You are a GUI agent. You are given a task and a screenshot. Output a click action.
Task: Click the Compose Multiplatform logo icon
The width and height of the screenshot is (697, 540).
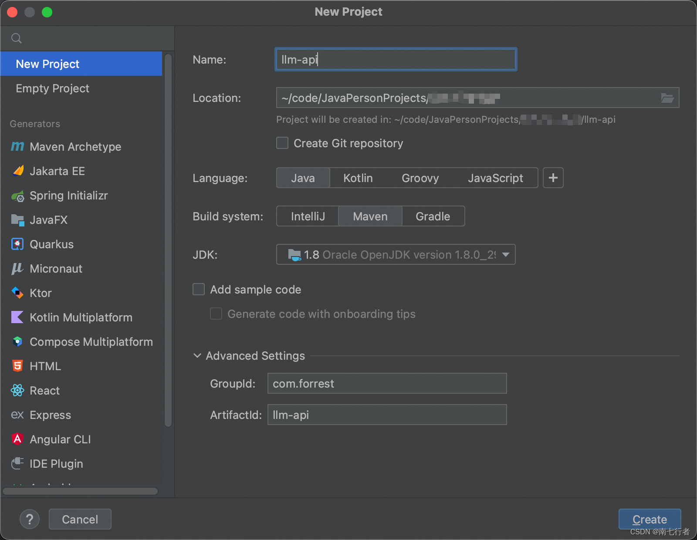(17, 342)
